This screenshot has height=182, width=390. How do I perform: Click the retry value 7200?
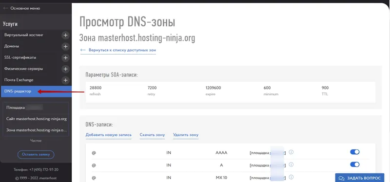[152, 88]
